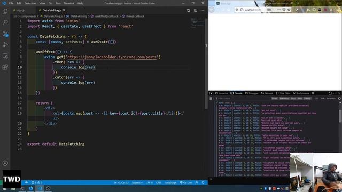Change indentation via Spaces: 4
Image resolution: width=342 pixels, height=192 pixels.
pos(137,182)
